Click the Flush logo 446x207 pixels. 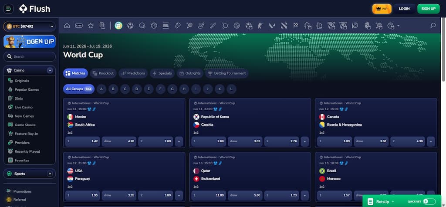[x=35, y=9]
